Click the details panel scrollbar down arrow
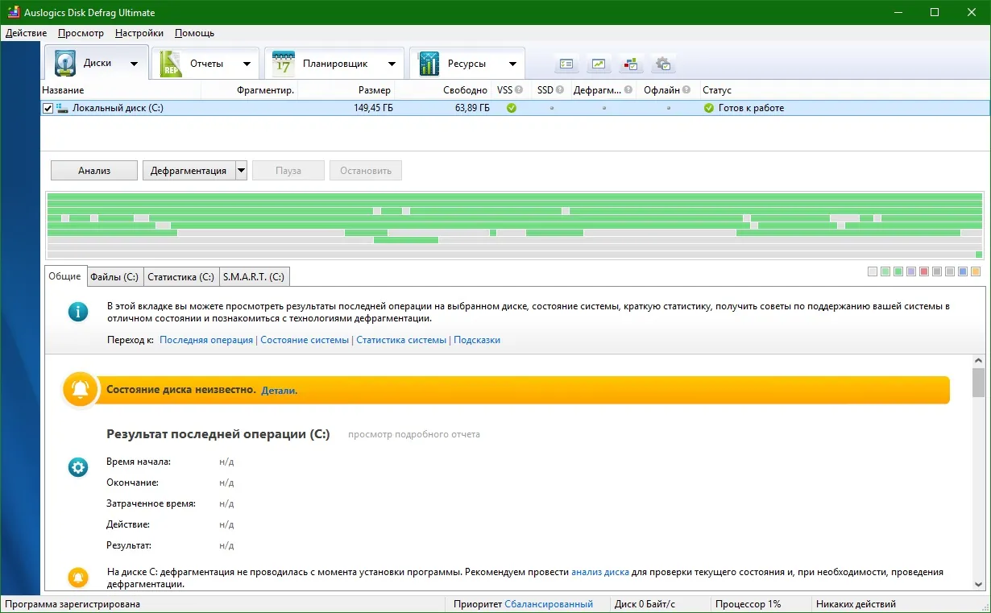This screenshot has width=991, height=613. [x=978, y=585]
